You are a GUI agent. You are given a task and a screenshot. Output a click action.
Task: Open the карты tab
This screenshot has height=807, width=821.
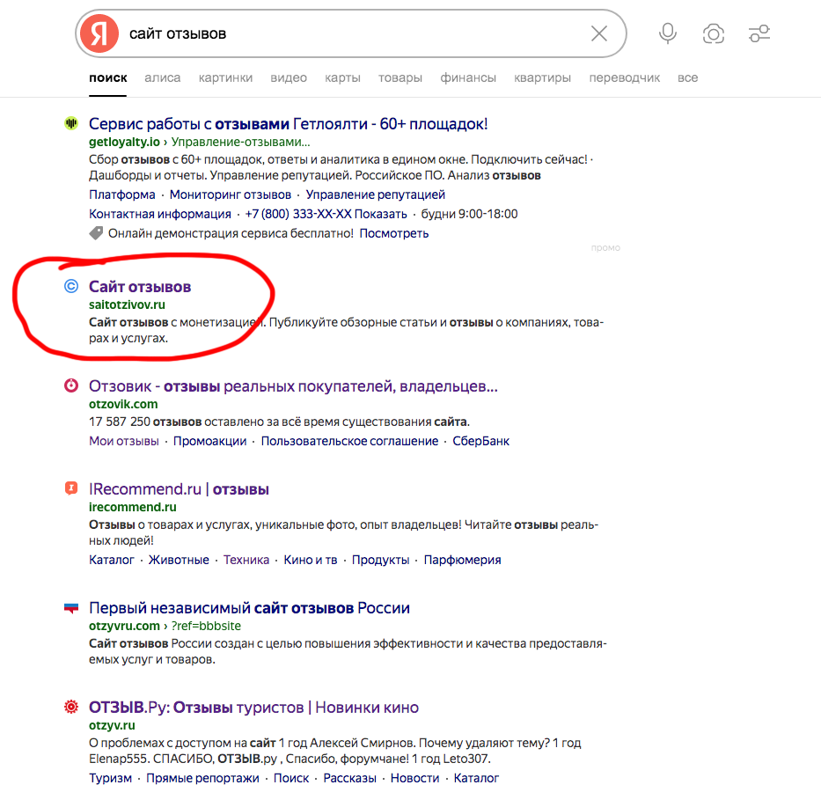click(342, 77)
